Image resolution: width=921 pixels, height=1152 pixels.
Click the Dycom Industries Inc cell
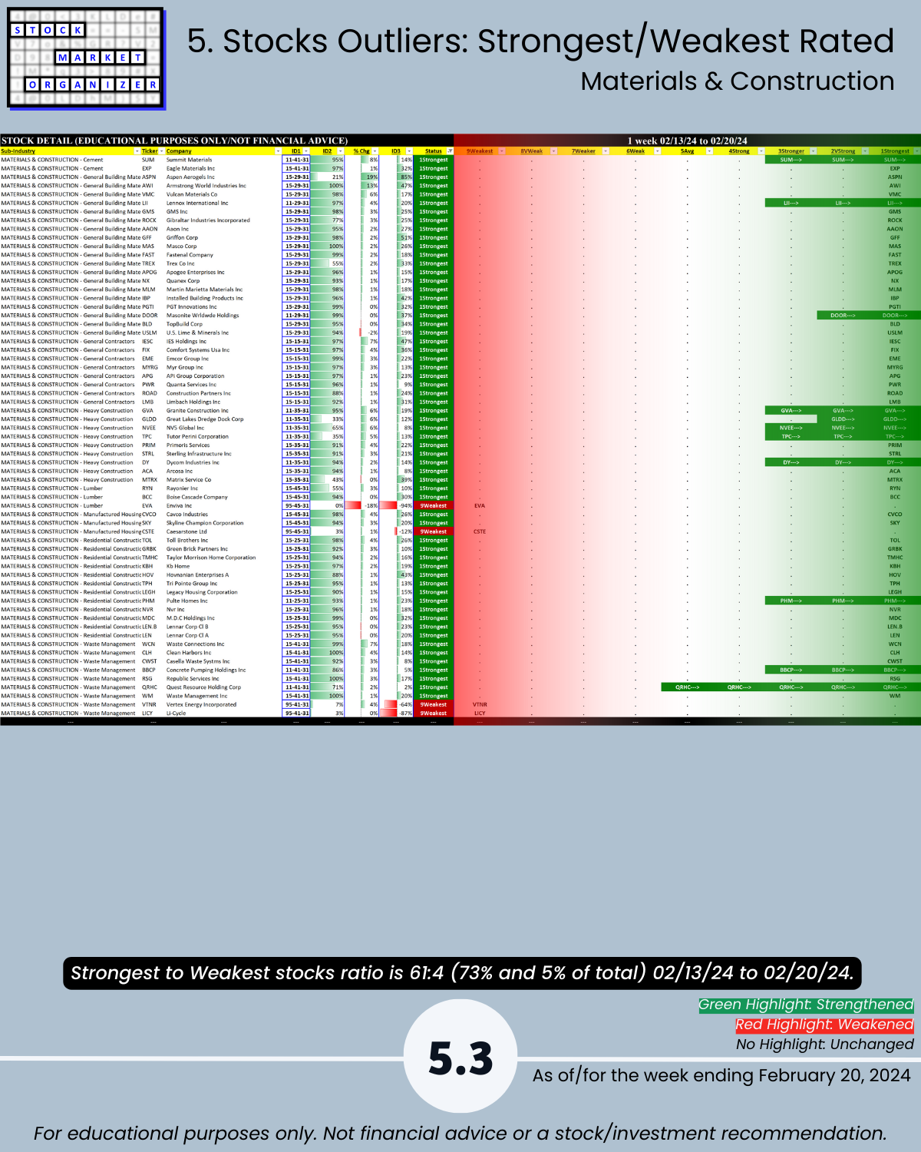click(x=223, y=462)
